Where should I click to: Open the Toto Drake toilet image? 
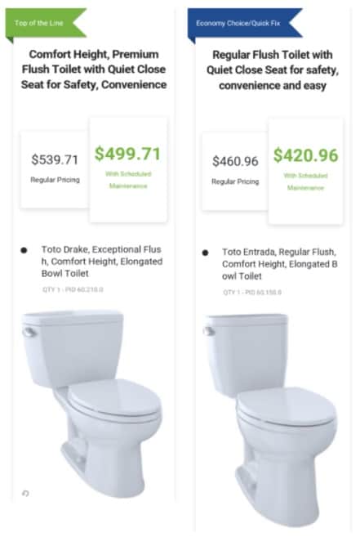(x=91, y=403)
